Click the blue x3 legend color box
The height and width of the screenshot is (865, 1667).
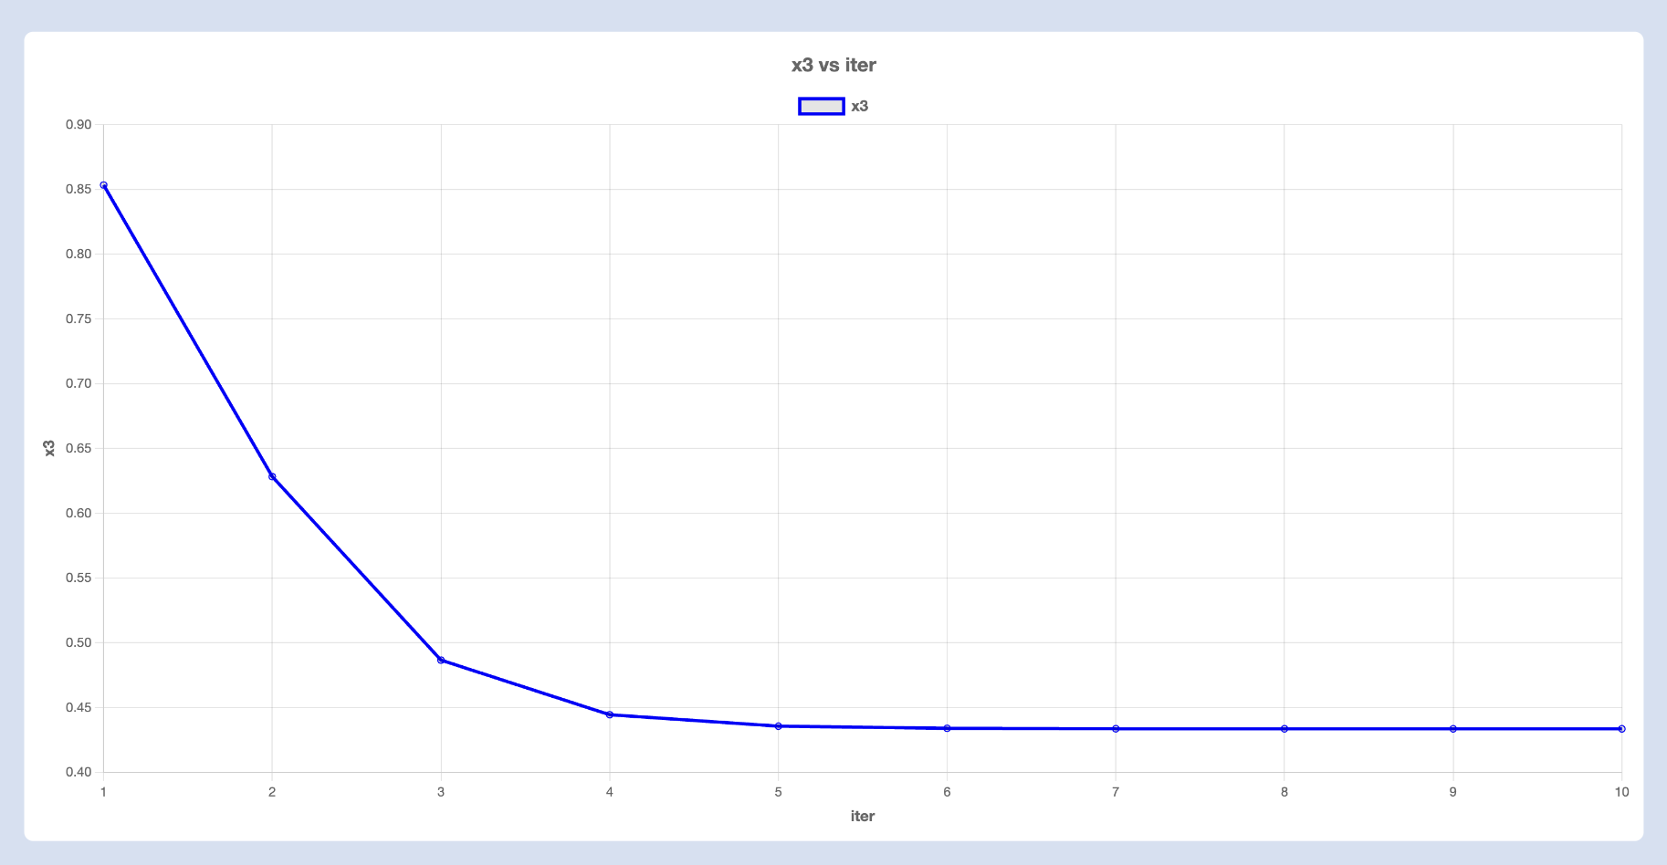tap(821, 106)
